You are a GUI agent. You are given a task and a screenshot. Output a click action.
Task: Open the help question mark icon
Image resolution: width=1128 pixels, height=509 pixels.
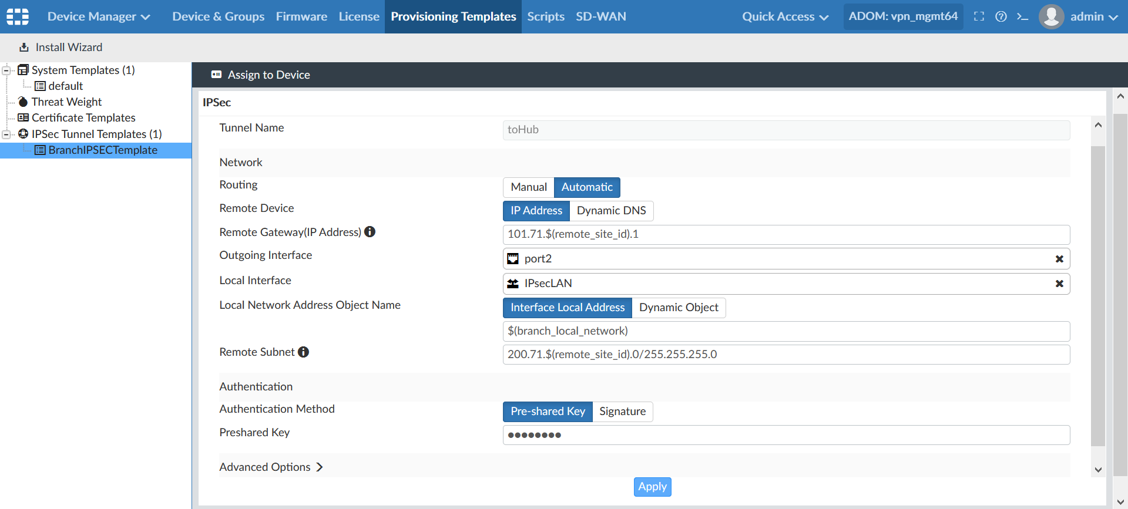1001,16
